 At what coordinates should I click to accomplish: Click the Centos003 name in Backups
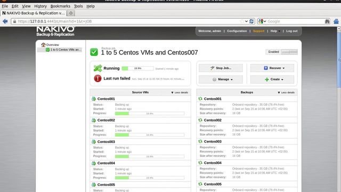pyautogui.click(x=213, y=141)
